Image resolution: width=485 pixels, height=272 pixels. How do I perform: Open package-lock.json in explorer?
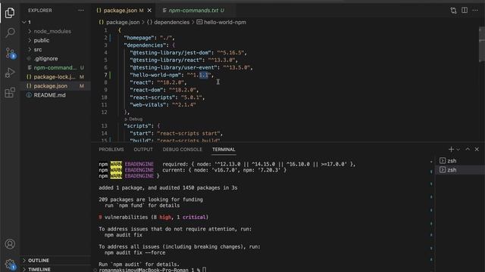pyautogui.click(x=55, y=77)
